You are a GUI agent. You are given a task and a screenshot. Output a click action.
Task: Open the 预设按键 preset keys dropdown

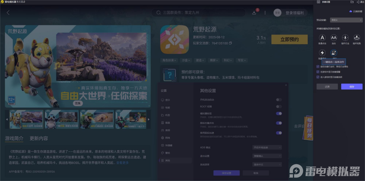(x=346, y=20)
